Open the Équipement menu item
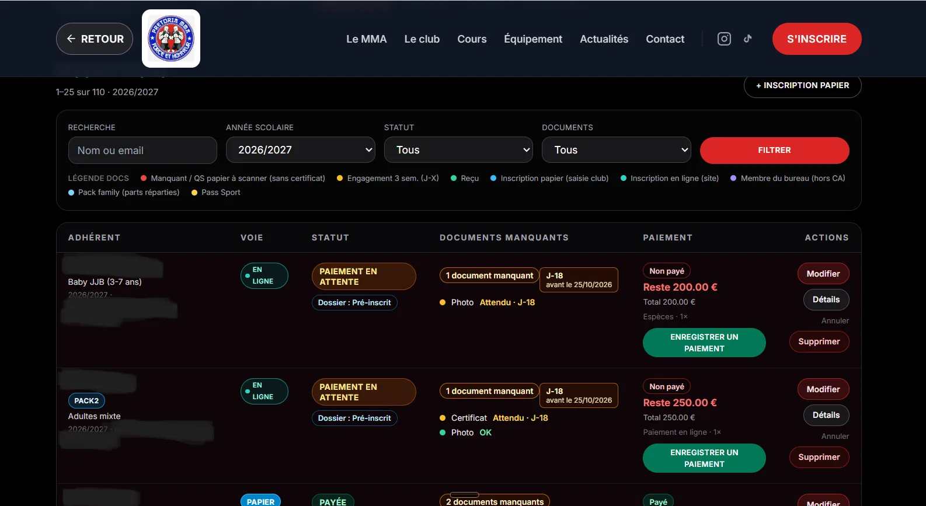926x506 pixels. tap(533, 39)
